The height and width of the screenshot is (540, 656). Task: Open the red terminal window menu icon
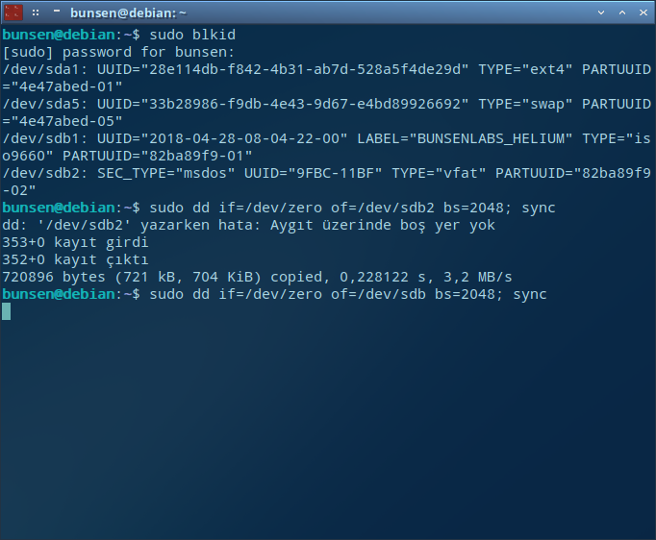pyautogui.click(x=13, y=12)
